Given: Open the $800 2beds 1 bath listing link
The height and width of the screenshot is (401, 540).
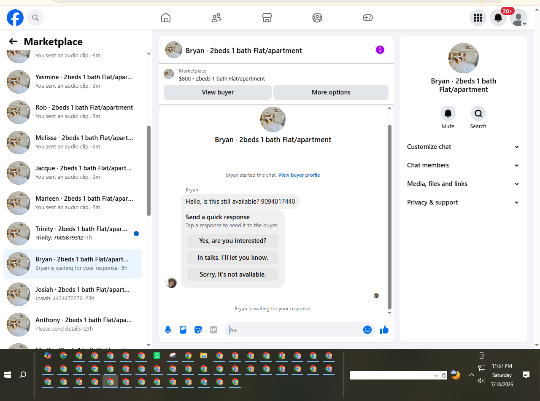Looking at the screenshot, I should (x=222, y=79).
